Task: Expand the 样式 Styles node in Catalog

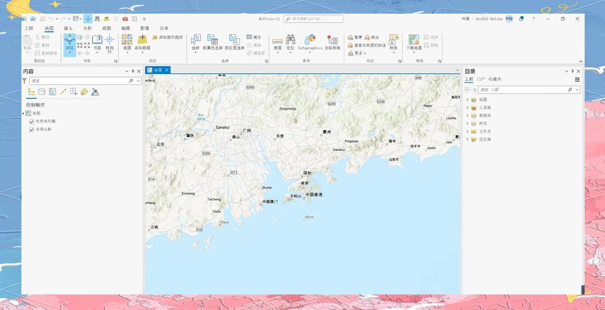Action: click(x=467, y=123)
